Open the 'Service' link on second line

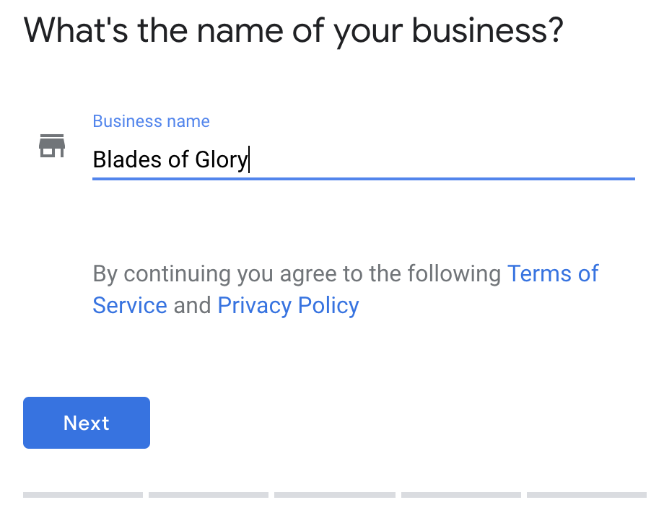coord(130,305)
